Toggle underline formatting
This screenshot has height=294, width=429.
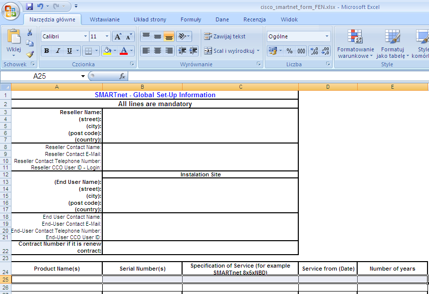(69, 51)
